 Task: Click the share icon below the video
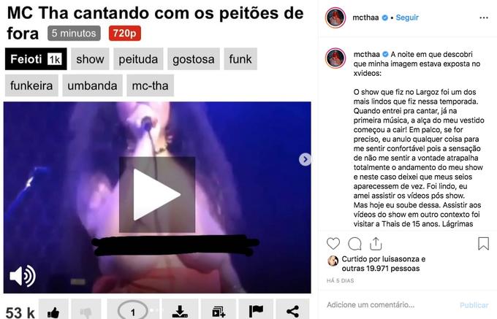coord(292,312)
